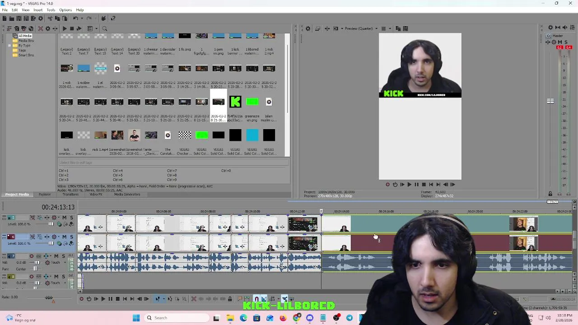Remove selected media with red X icon
This screenshot has width=578, height=325.
[41, 28]
